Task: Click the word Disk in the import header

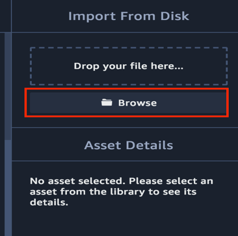Action: pos(174,16)
